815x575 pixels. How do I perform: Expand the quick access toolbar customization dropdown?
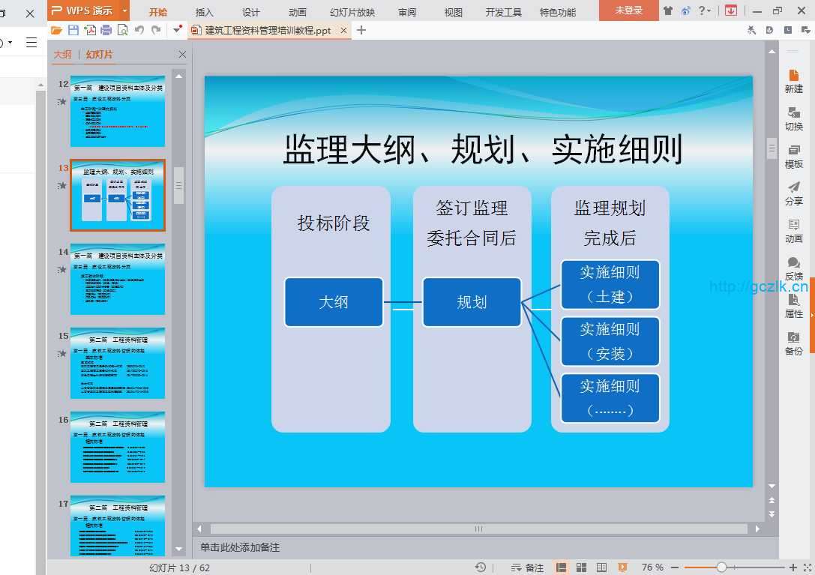(x=177, y=30)
